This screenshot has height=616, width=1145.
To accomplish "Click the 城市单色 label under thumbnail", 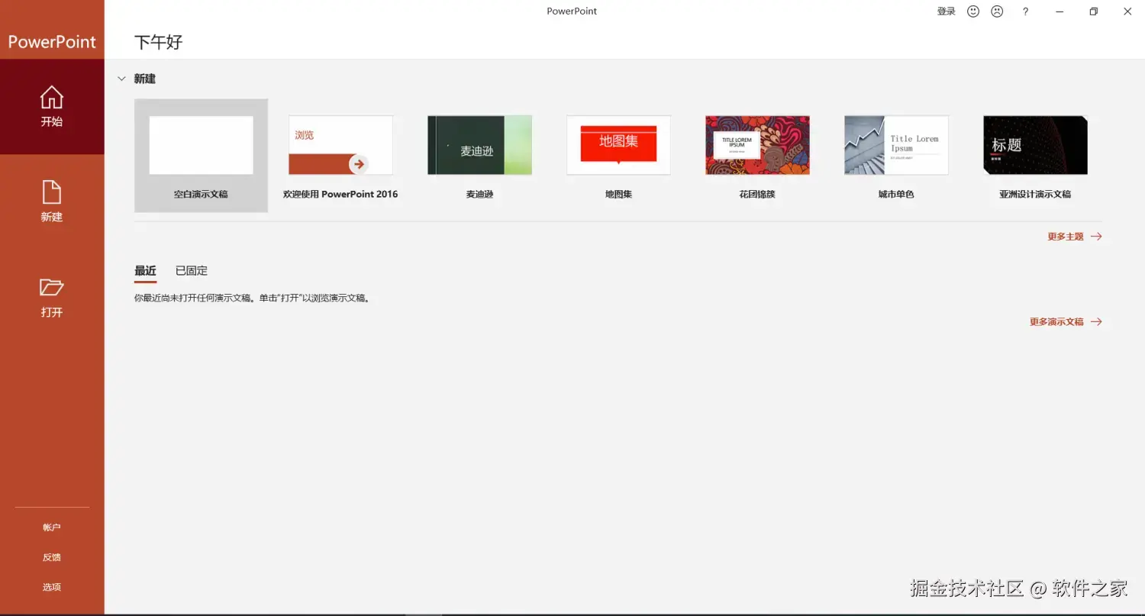I will click(896, 195).
